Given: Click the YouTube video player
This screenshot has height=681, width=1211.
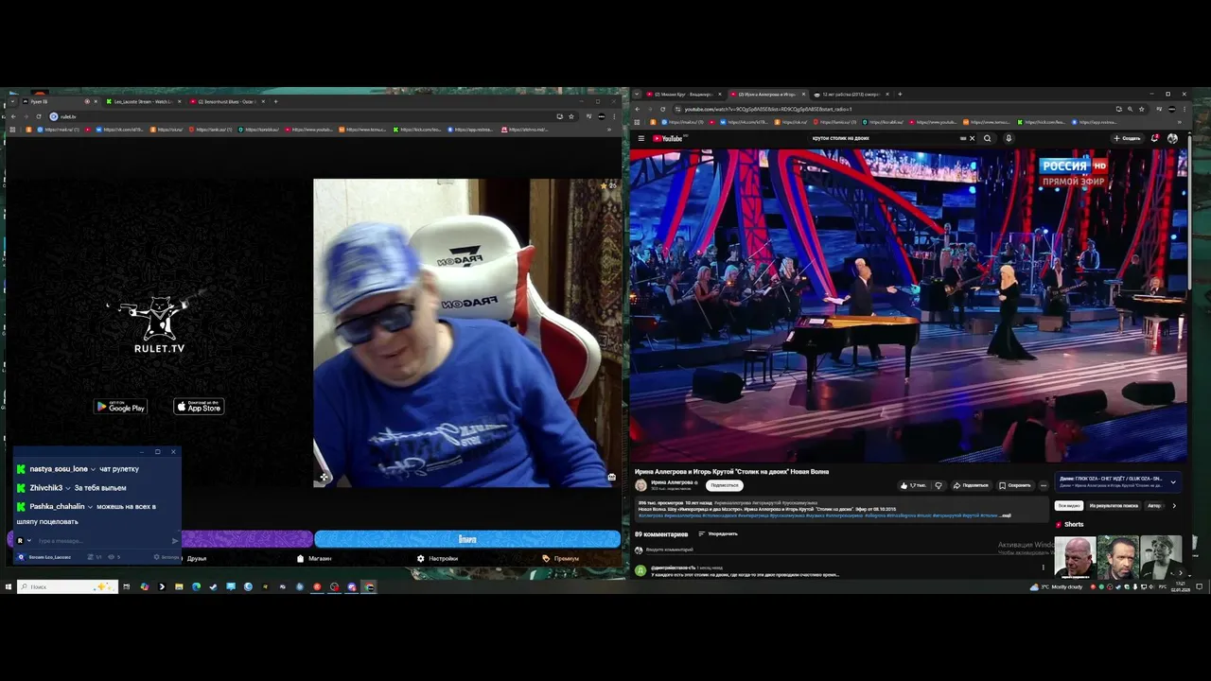Looking at the screenshot, I should (x=908, y=306).
